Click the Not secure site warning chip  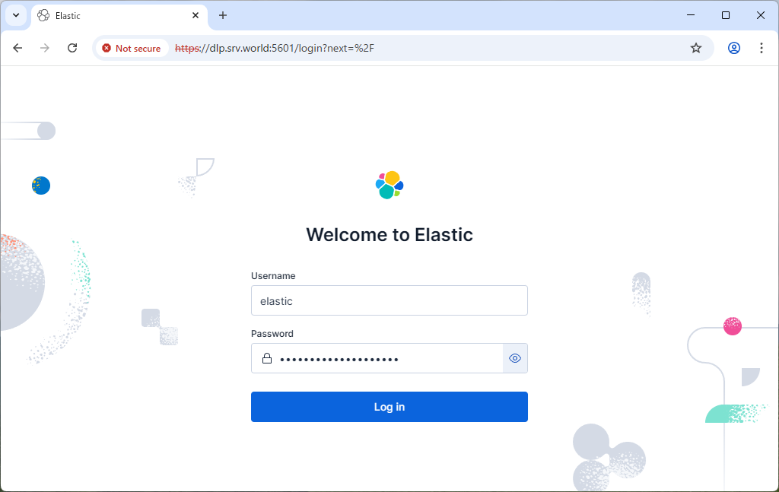(x=132, y=48)
